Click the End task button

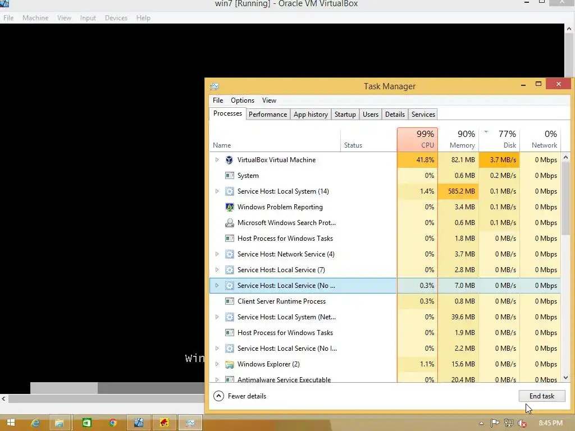click(x=542, y=396)
